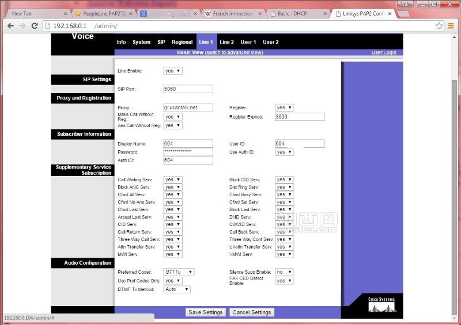The image size is (461, 325).
Task: Open Make Call Without Reg dropdown
Action: pos(172,117)
